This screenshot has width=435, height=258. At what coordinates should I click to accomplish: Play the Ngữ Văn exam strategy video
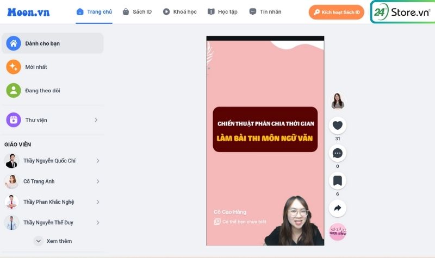click(265, 141)
